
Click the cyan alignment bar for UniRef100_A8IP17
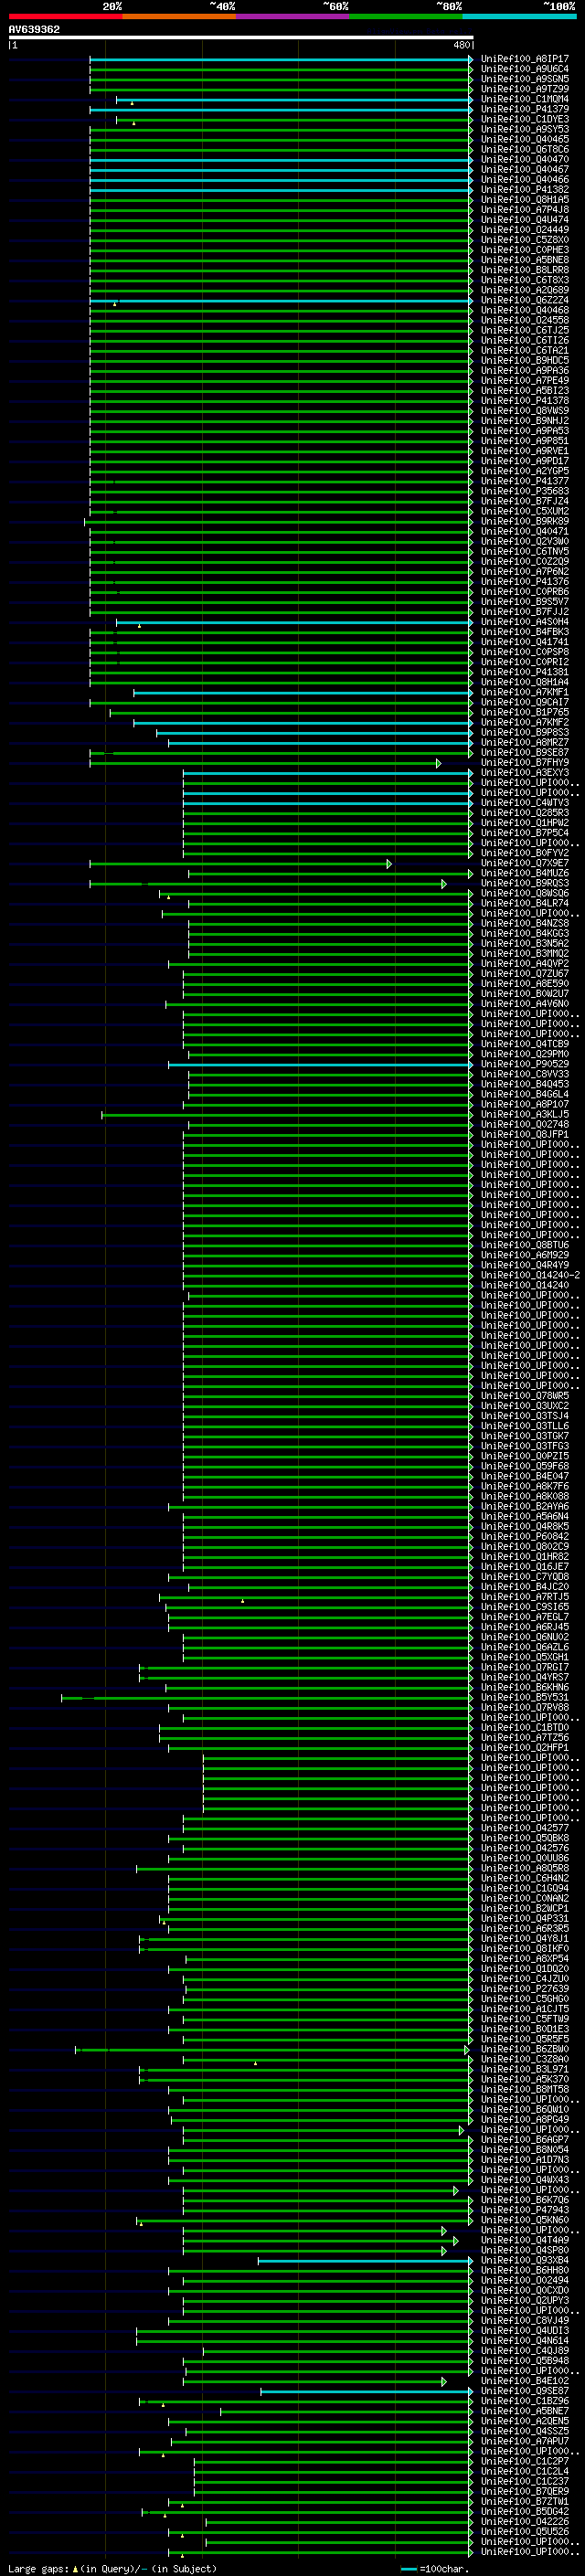click(280, 59)
